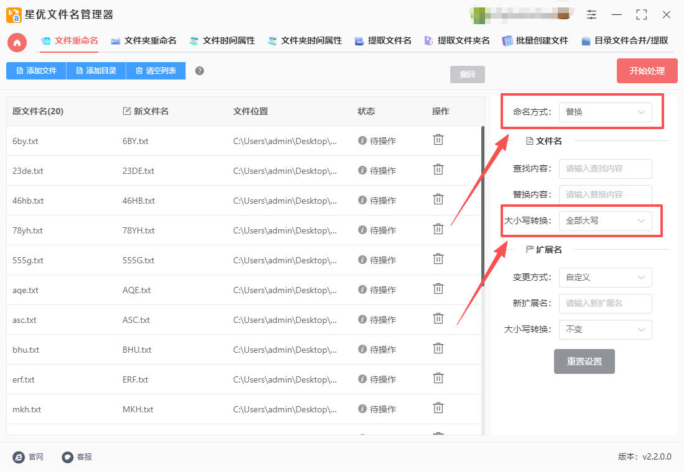Open settings icon in title bar
The image size is (684, 472).
pyautogui.click(x=591, y=14)
